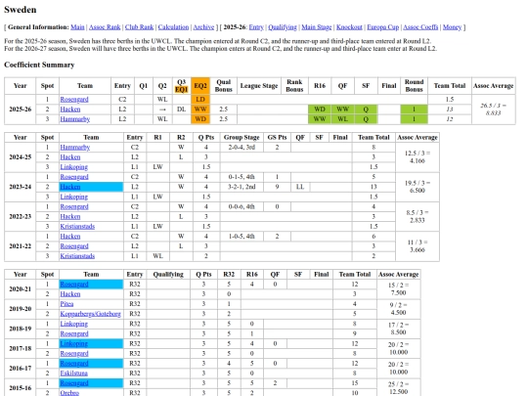528x396 pixels.
Task: Open Hacken team link in 2025-26 row
Action: pos(70,110)
